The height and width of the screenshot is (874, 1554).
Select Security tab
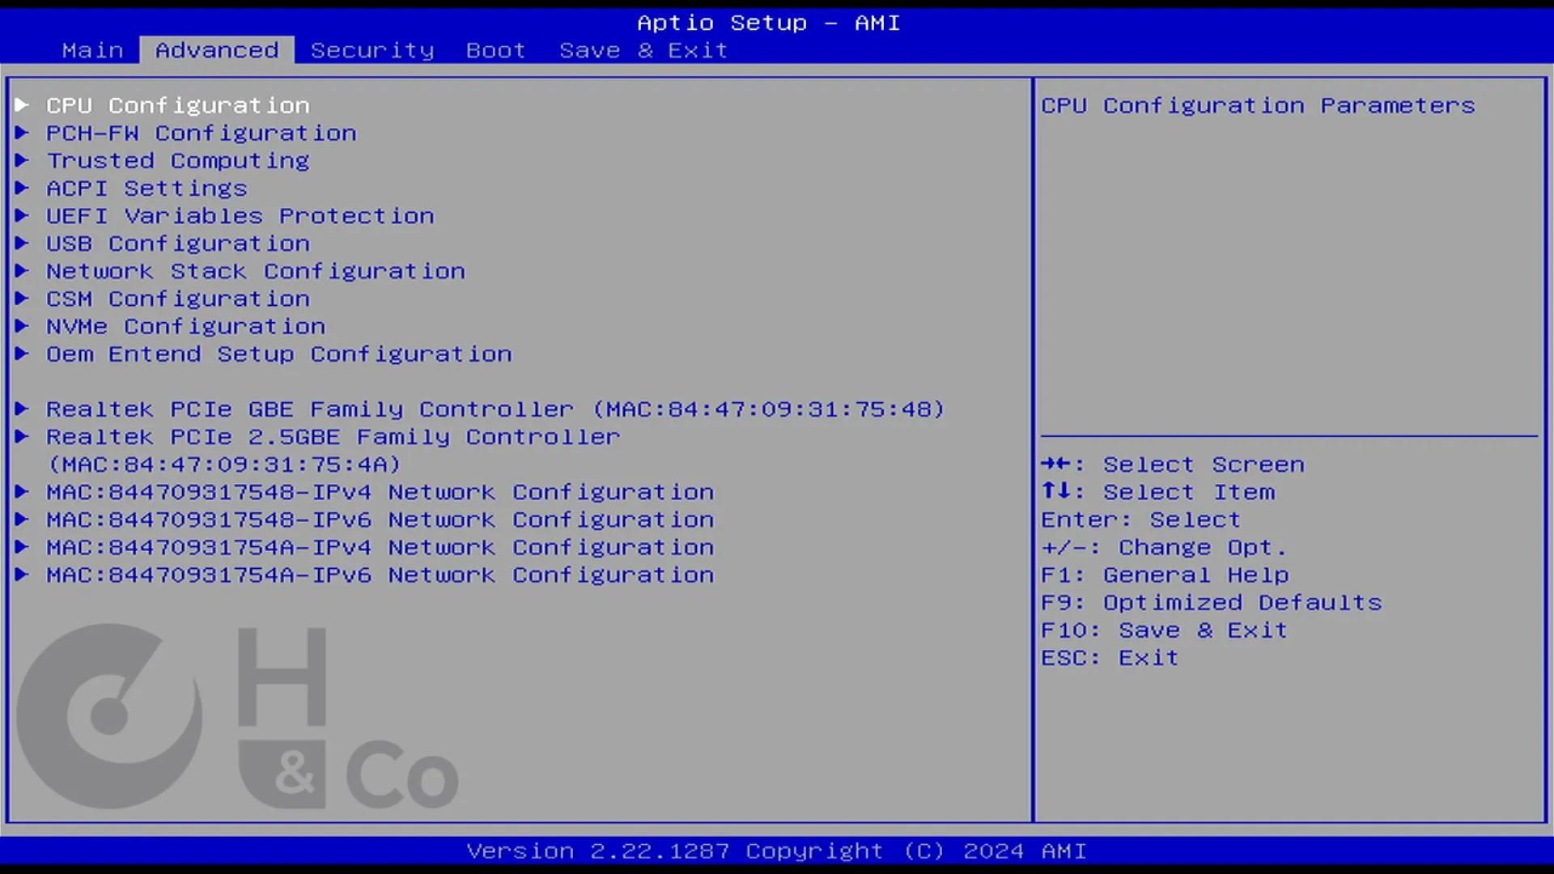point(372,50)
